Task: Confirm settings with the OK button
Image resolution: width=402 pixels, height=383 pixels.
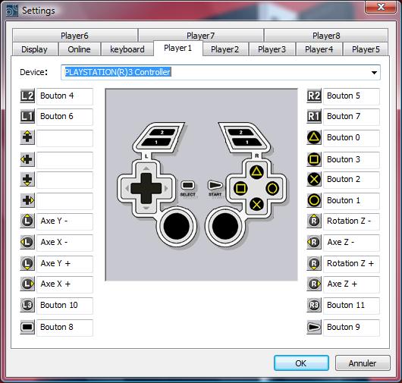Action: click(x=301, y=363)
